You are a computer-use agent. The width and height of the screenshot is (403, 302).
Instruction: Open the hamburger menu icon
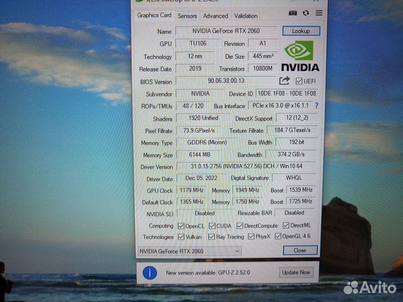tap(319, 13)
